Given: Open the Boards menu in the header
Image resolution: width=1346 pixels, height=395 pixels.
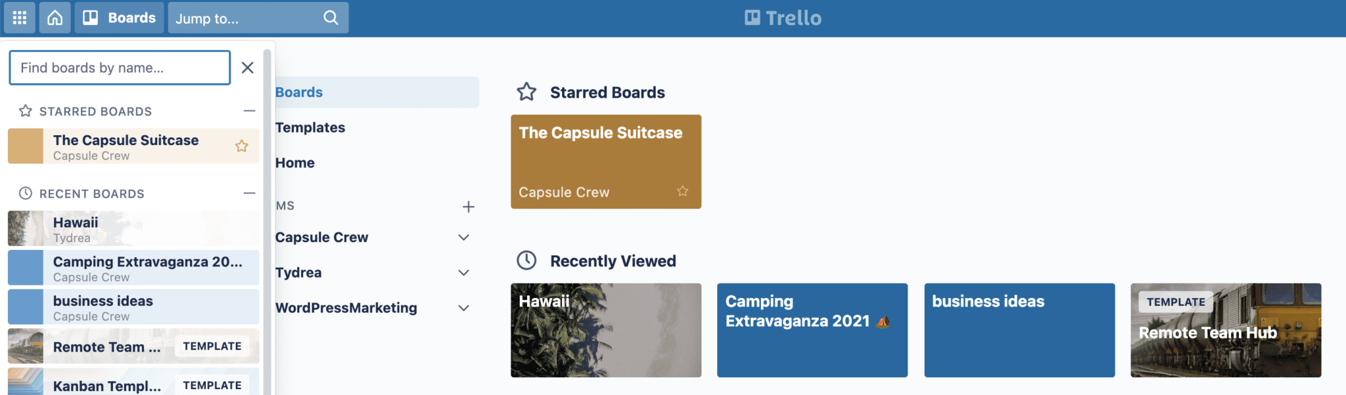Looking at the screenshot, I should (x=119, y=18).
